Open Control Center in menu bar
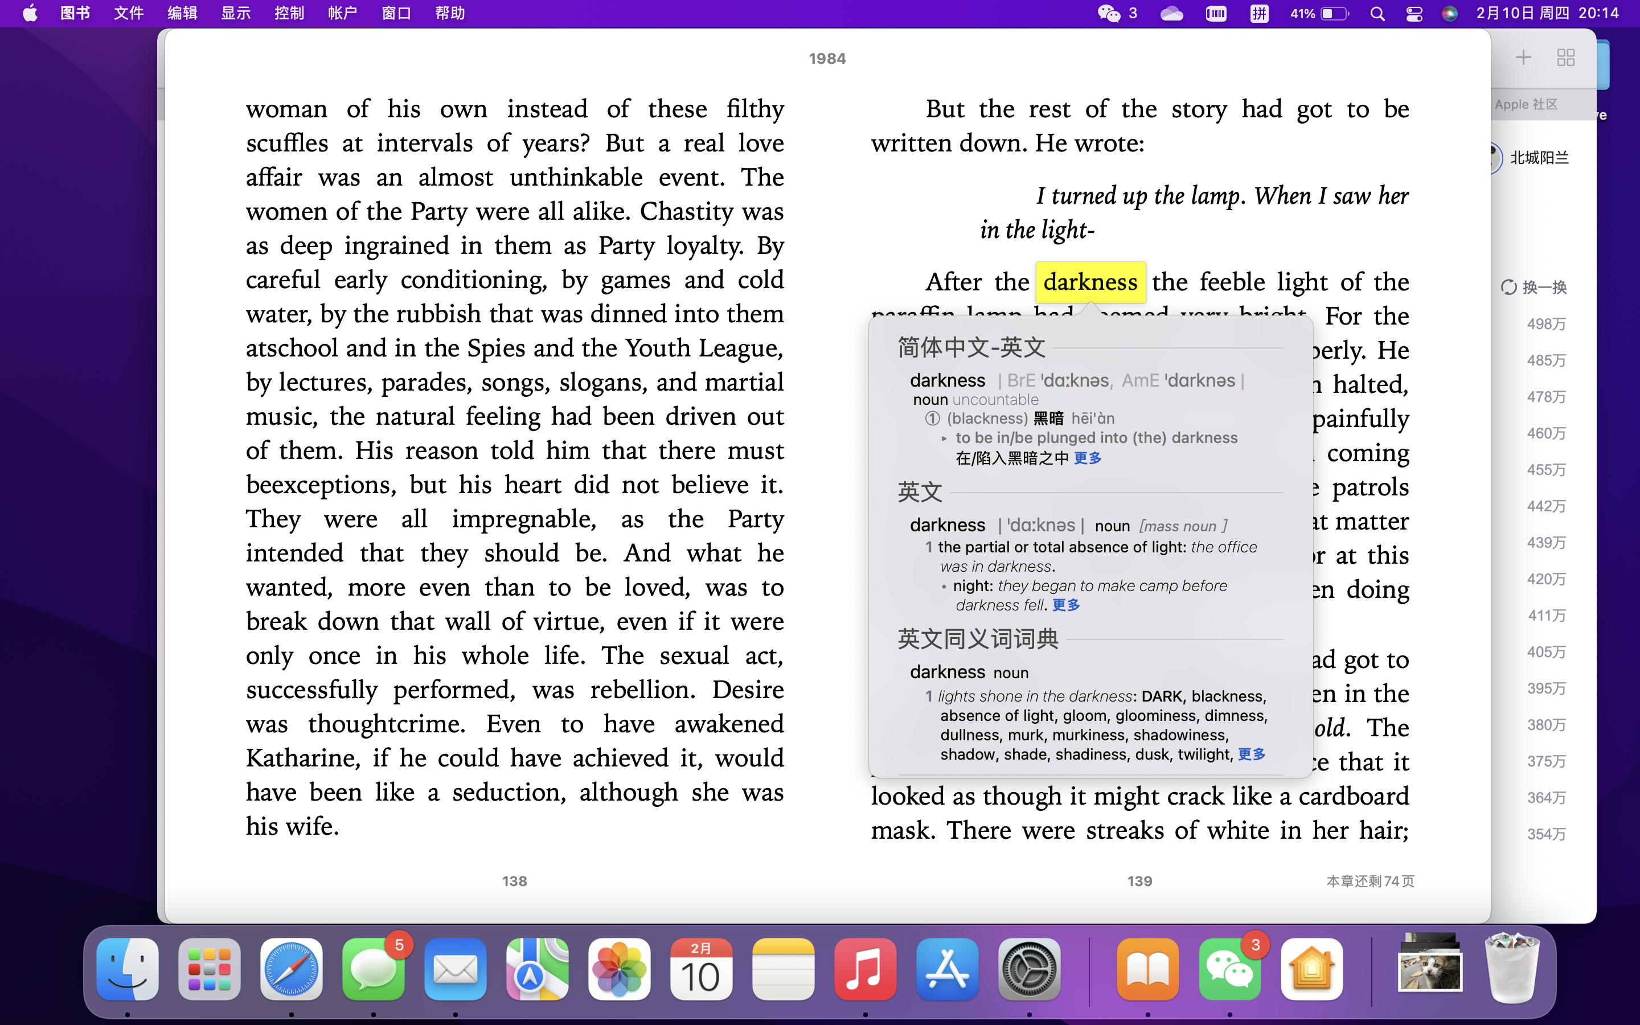The image size is (1640, 1025). (x=1414, y=14)
